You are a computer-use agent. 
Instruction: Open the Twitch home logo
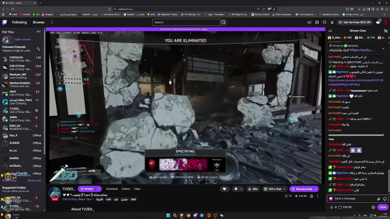point(5,22)
